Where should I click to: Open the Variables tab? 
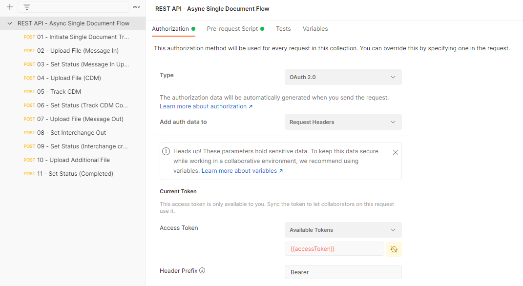pos(315,29)
